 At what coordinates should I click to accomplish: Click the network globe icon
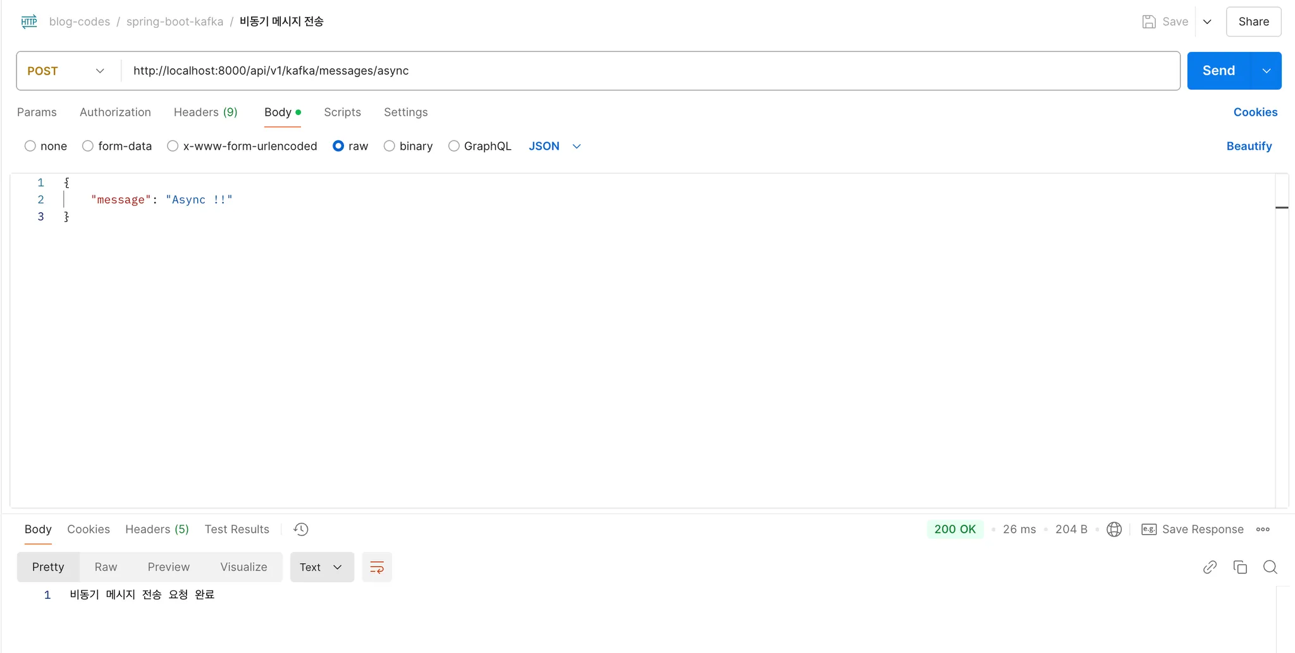(1114, 529)
